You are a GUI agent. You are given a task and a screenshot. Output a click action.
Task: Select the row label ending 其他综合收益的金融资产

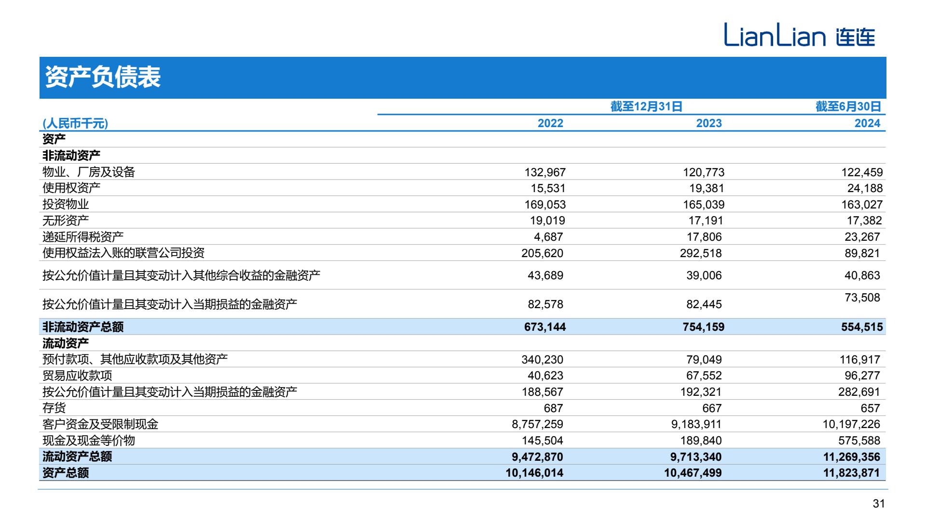point(181,275)
